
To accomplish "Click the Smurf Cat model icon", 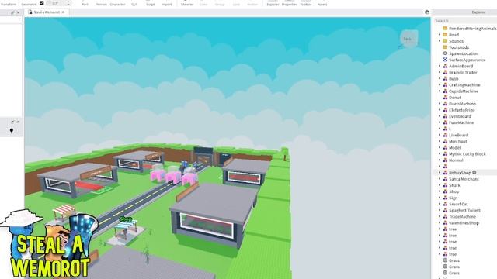I will [x=445, y=204].
